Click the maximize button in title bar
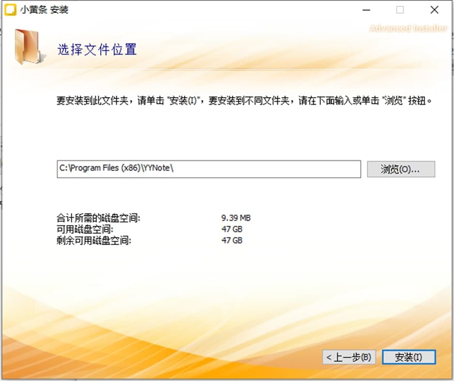Image resolution: width=454 pixels, height=381 pixels. 400,10
